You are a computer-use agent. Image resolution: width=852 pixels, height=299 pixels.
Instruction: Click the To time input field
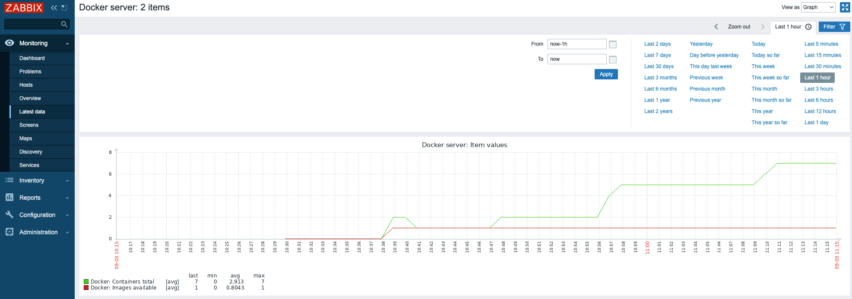click(577, 59)
